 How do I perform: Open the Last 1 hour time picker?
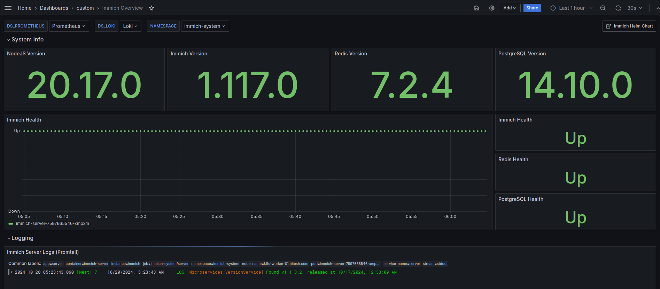571,8
